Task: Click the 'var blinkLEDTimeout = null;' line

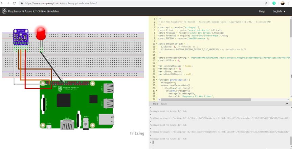Action: click(x=175, y=74)
